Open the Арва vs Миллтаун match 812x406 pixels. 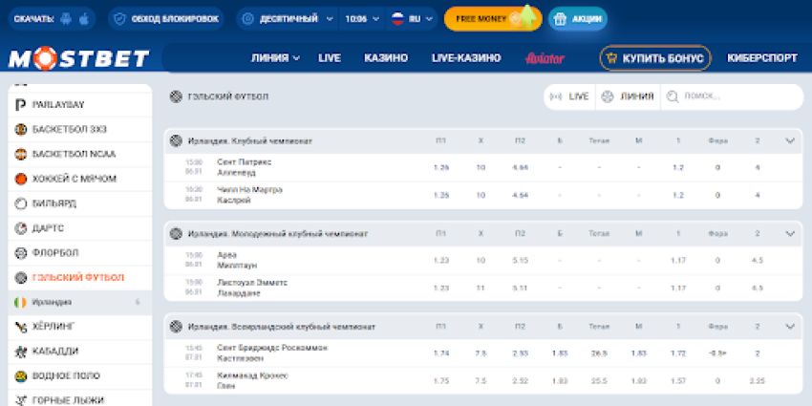pos(237,260)
